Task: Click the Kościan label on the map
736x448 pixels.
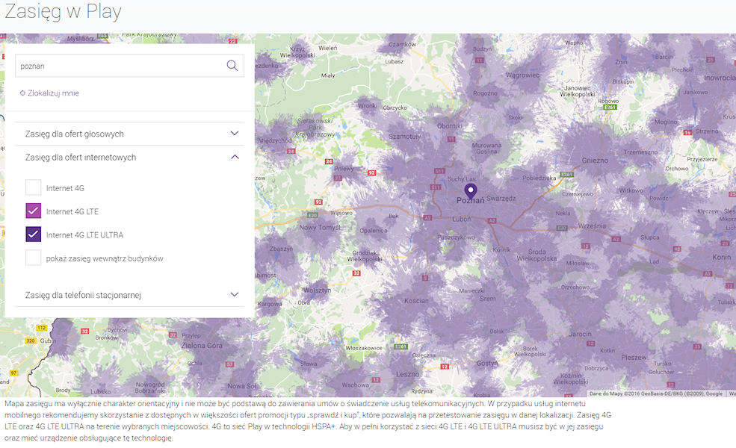Action: point(416,301)
